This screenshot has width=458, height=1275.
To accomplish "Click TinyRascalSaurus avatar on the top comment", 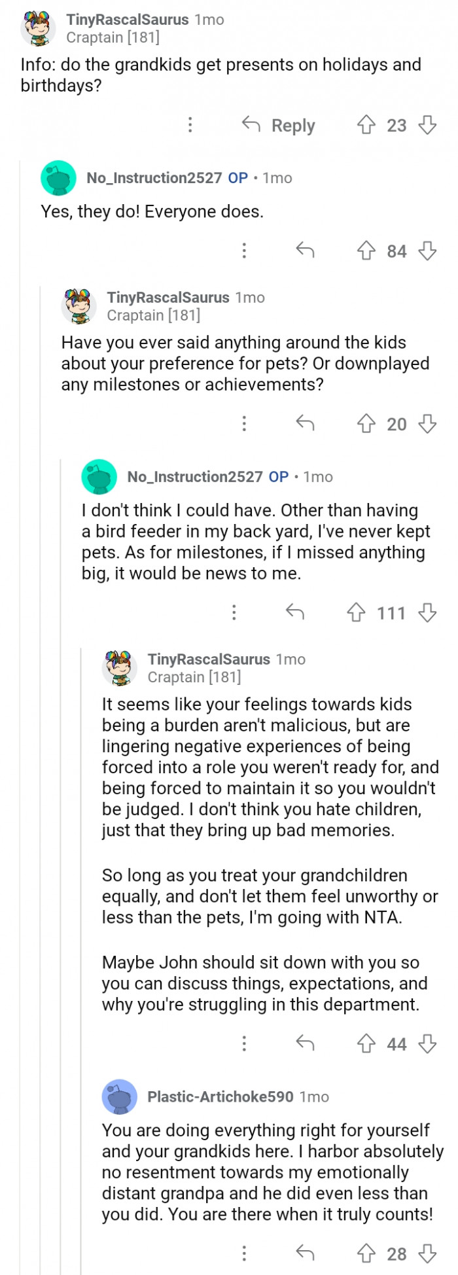I will [x=38, y=28].
